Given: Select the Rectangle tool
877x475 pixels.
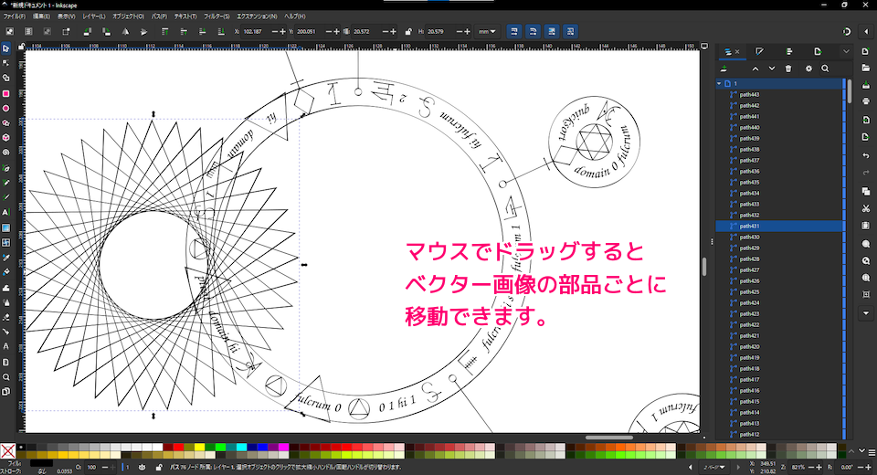Looking at the screenshot, I should 6,93.
